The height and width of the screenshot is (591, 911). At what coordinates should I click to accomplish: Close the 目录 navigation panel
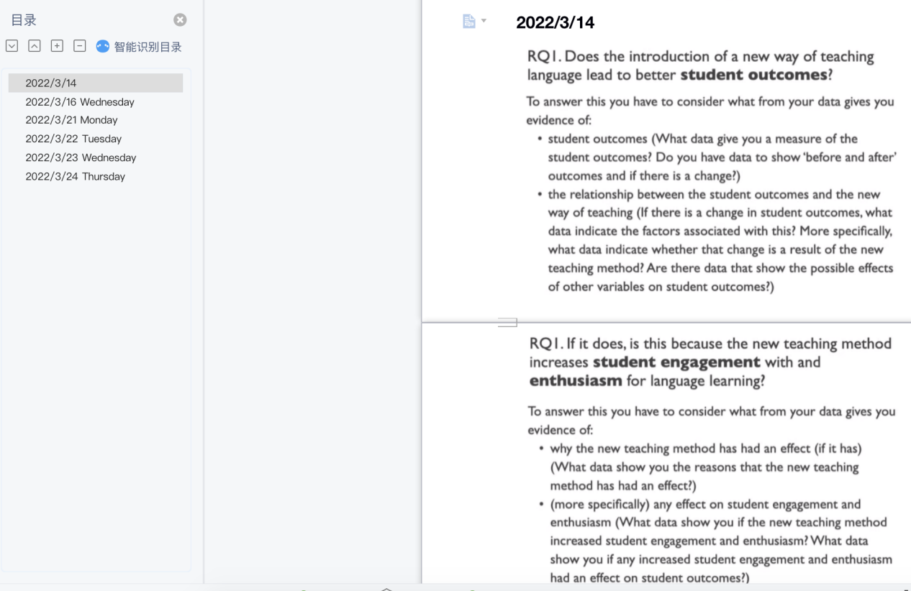coord(180,20)
